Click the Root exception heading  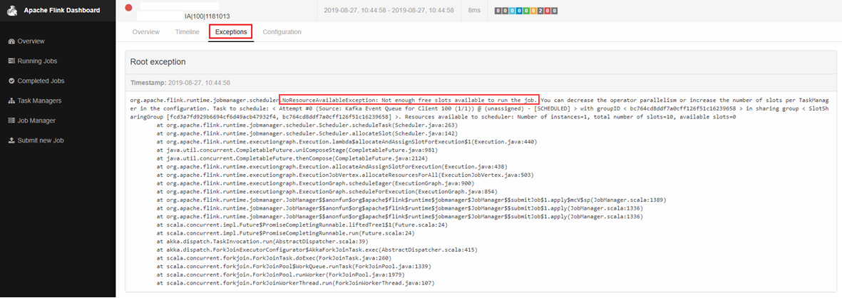[x=158, y=62]
